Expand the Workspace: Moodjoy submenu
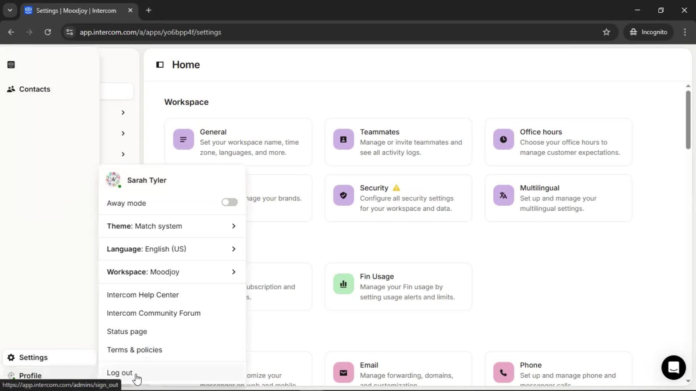The image size is (696, 391). [x=172, y=272]
